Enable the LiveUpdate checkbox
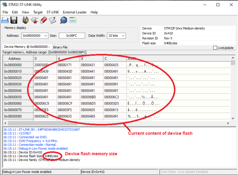Image resolution: width=238 pixels, height=175 pixels. pos(215,48)
